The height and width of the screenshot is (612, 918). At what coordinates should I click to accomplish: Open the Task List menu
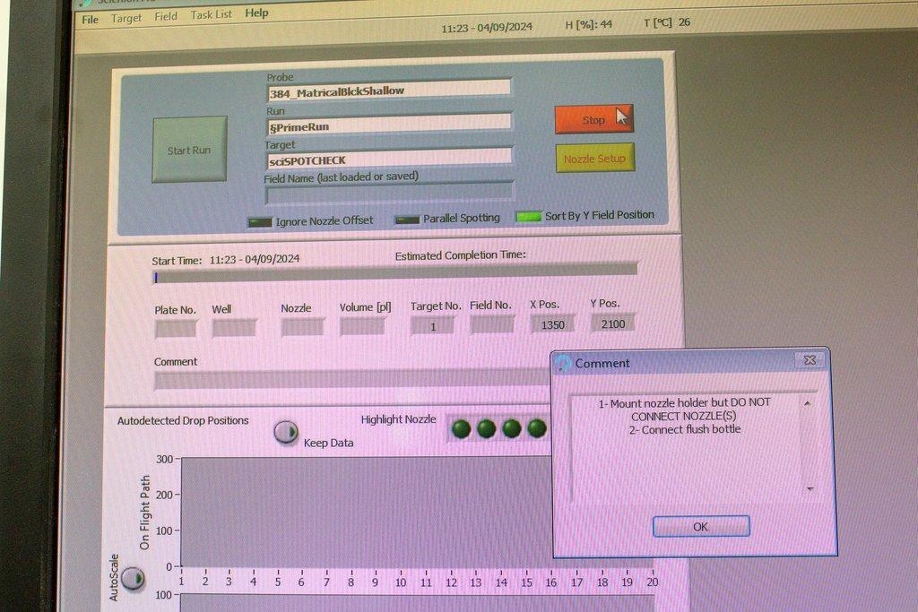(211, 14)
